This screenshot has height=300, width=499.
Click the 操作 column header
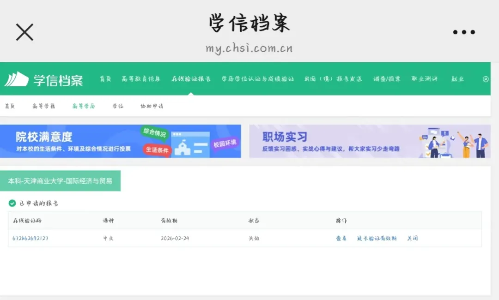(341, 221)
